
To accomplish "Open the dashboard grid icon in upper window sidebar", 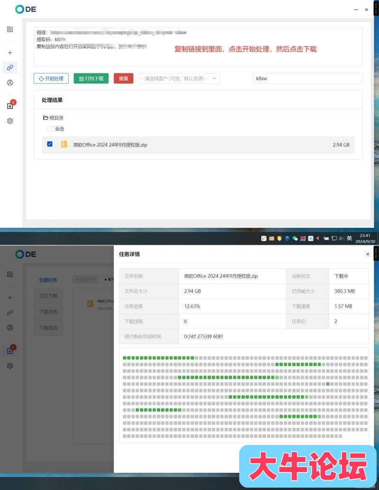I will pyautogui.click(x=10, y=29).
